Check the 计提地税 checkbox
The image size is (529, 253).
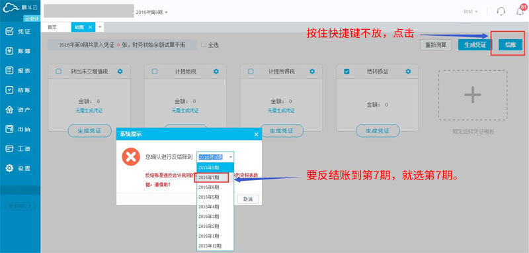coord(155,72)
